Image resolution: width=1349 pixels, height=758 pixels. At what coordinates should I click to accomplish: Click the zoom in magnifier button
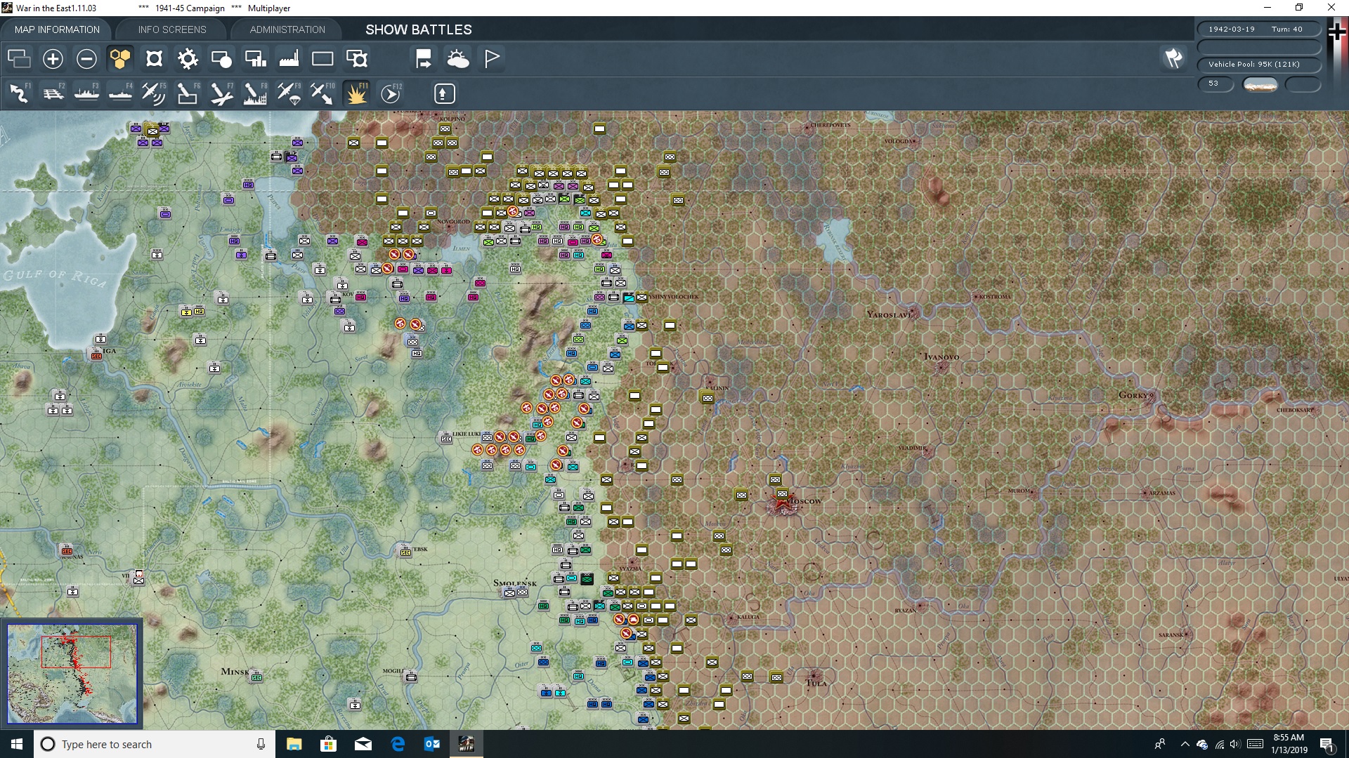click(52, 58)
